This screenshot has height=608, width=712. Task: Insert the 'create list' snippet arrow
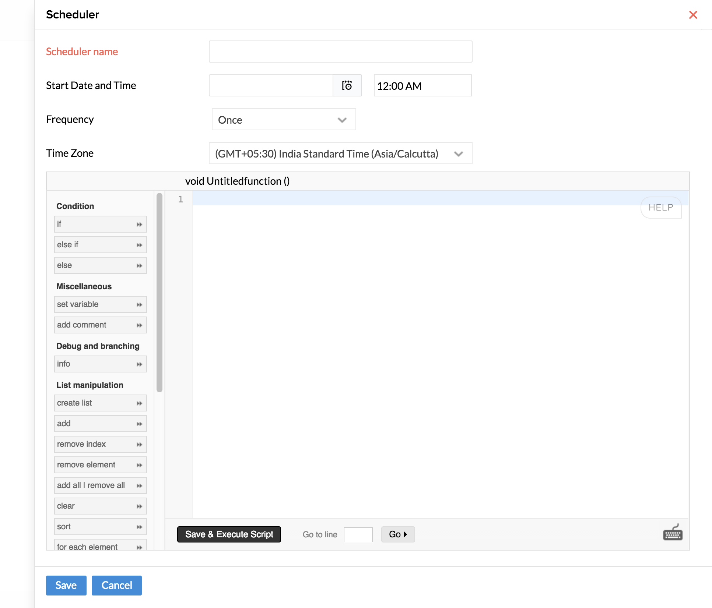click(x=139, y=403)
